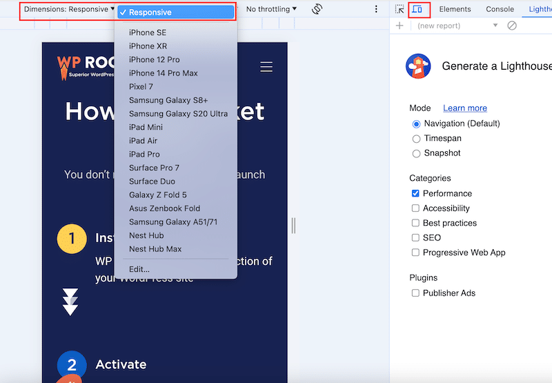Click the plus add report icon

[x=400, y=26]
